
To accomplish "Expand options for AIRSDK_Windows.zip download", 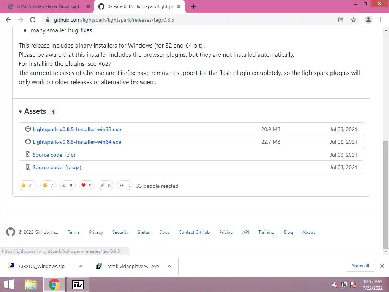I will point(81,266).
